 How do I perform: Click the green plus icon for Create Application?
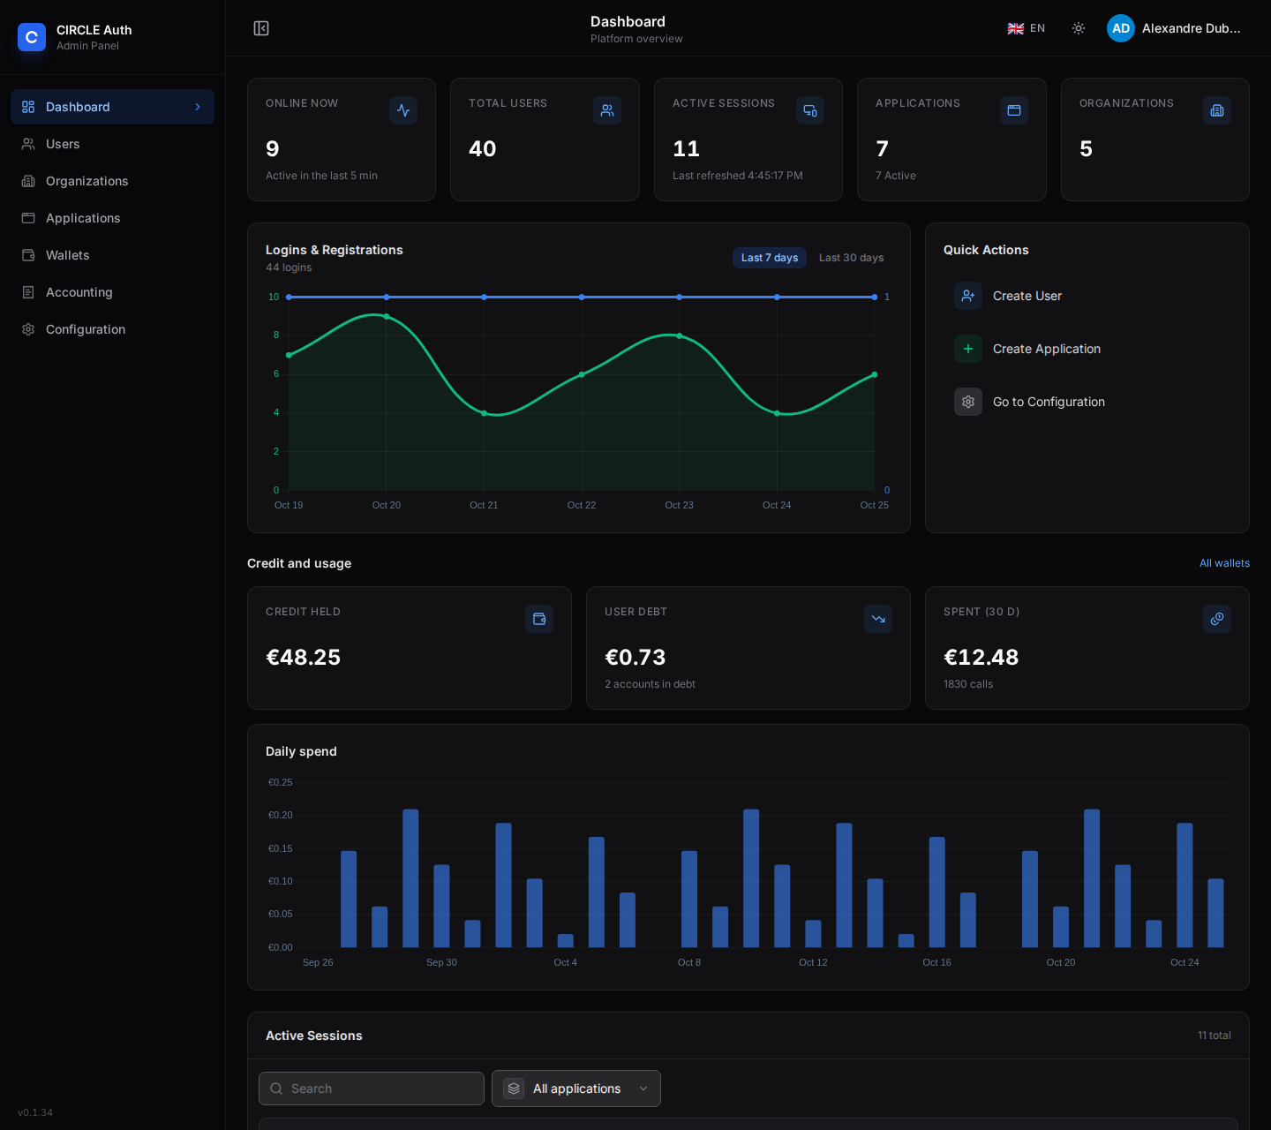(968, 349)
